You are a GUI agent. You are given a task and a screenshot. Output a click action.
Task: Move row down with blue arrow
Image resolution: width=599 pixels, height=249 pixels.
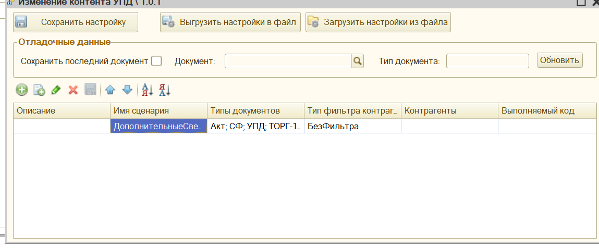coord(127,90)
